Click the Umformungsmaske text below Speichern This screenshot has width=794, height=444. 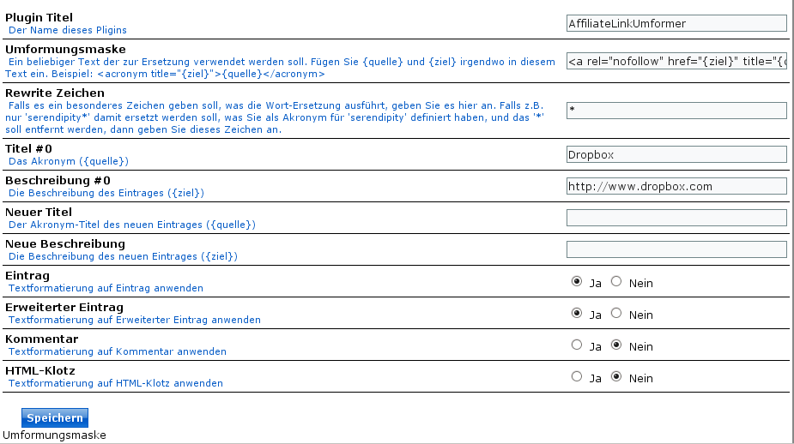click(55, 435)
